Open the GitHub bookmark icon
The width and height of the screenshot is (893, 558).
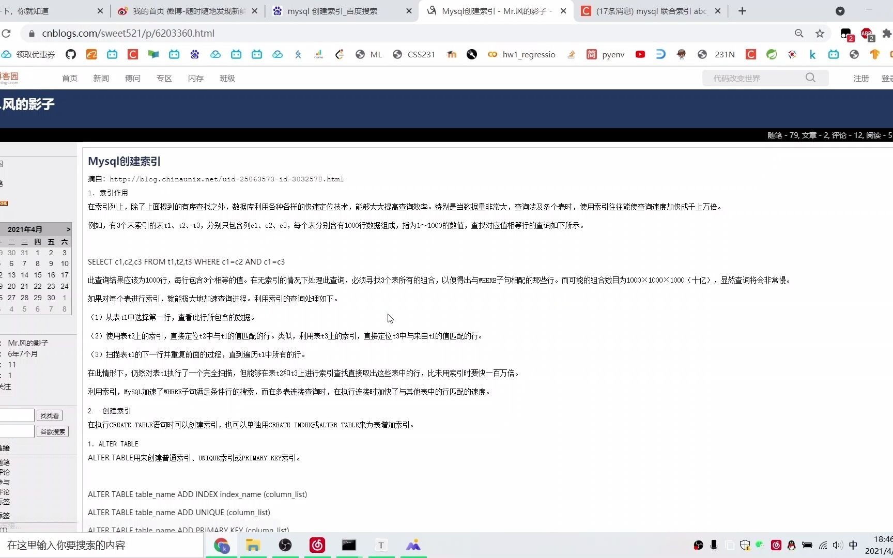tap(71, 54)
